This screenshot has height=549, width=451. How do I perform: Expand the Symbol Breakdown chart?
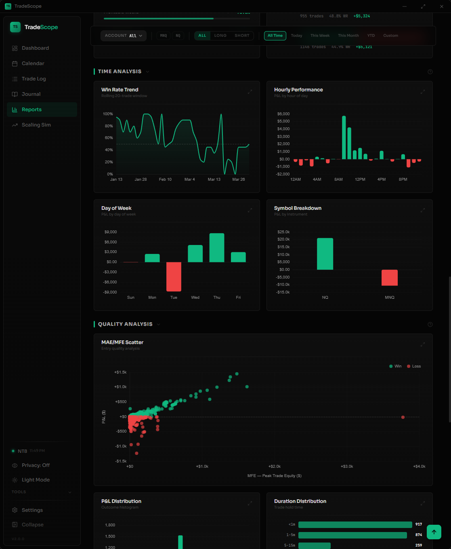tap(423, 210)
